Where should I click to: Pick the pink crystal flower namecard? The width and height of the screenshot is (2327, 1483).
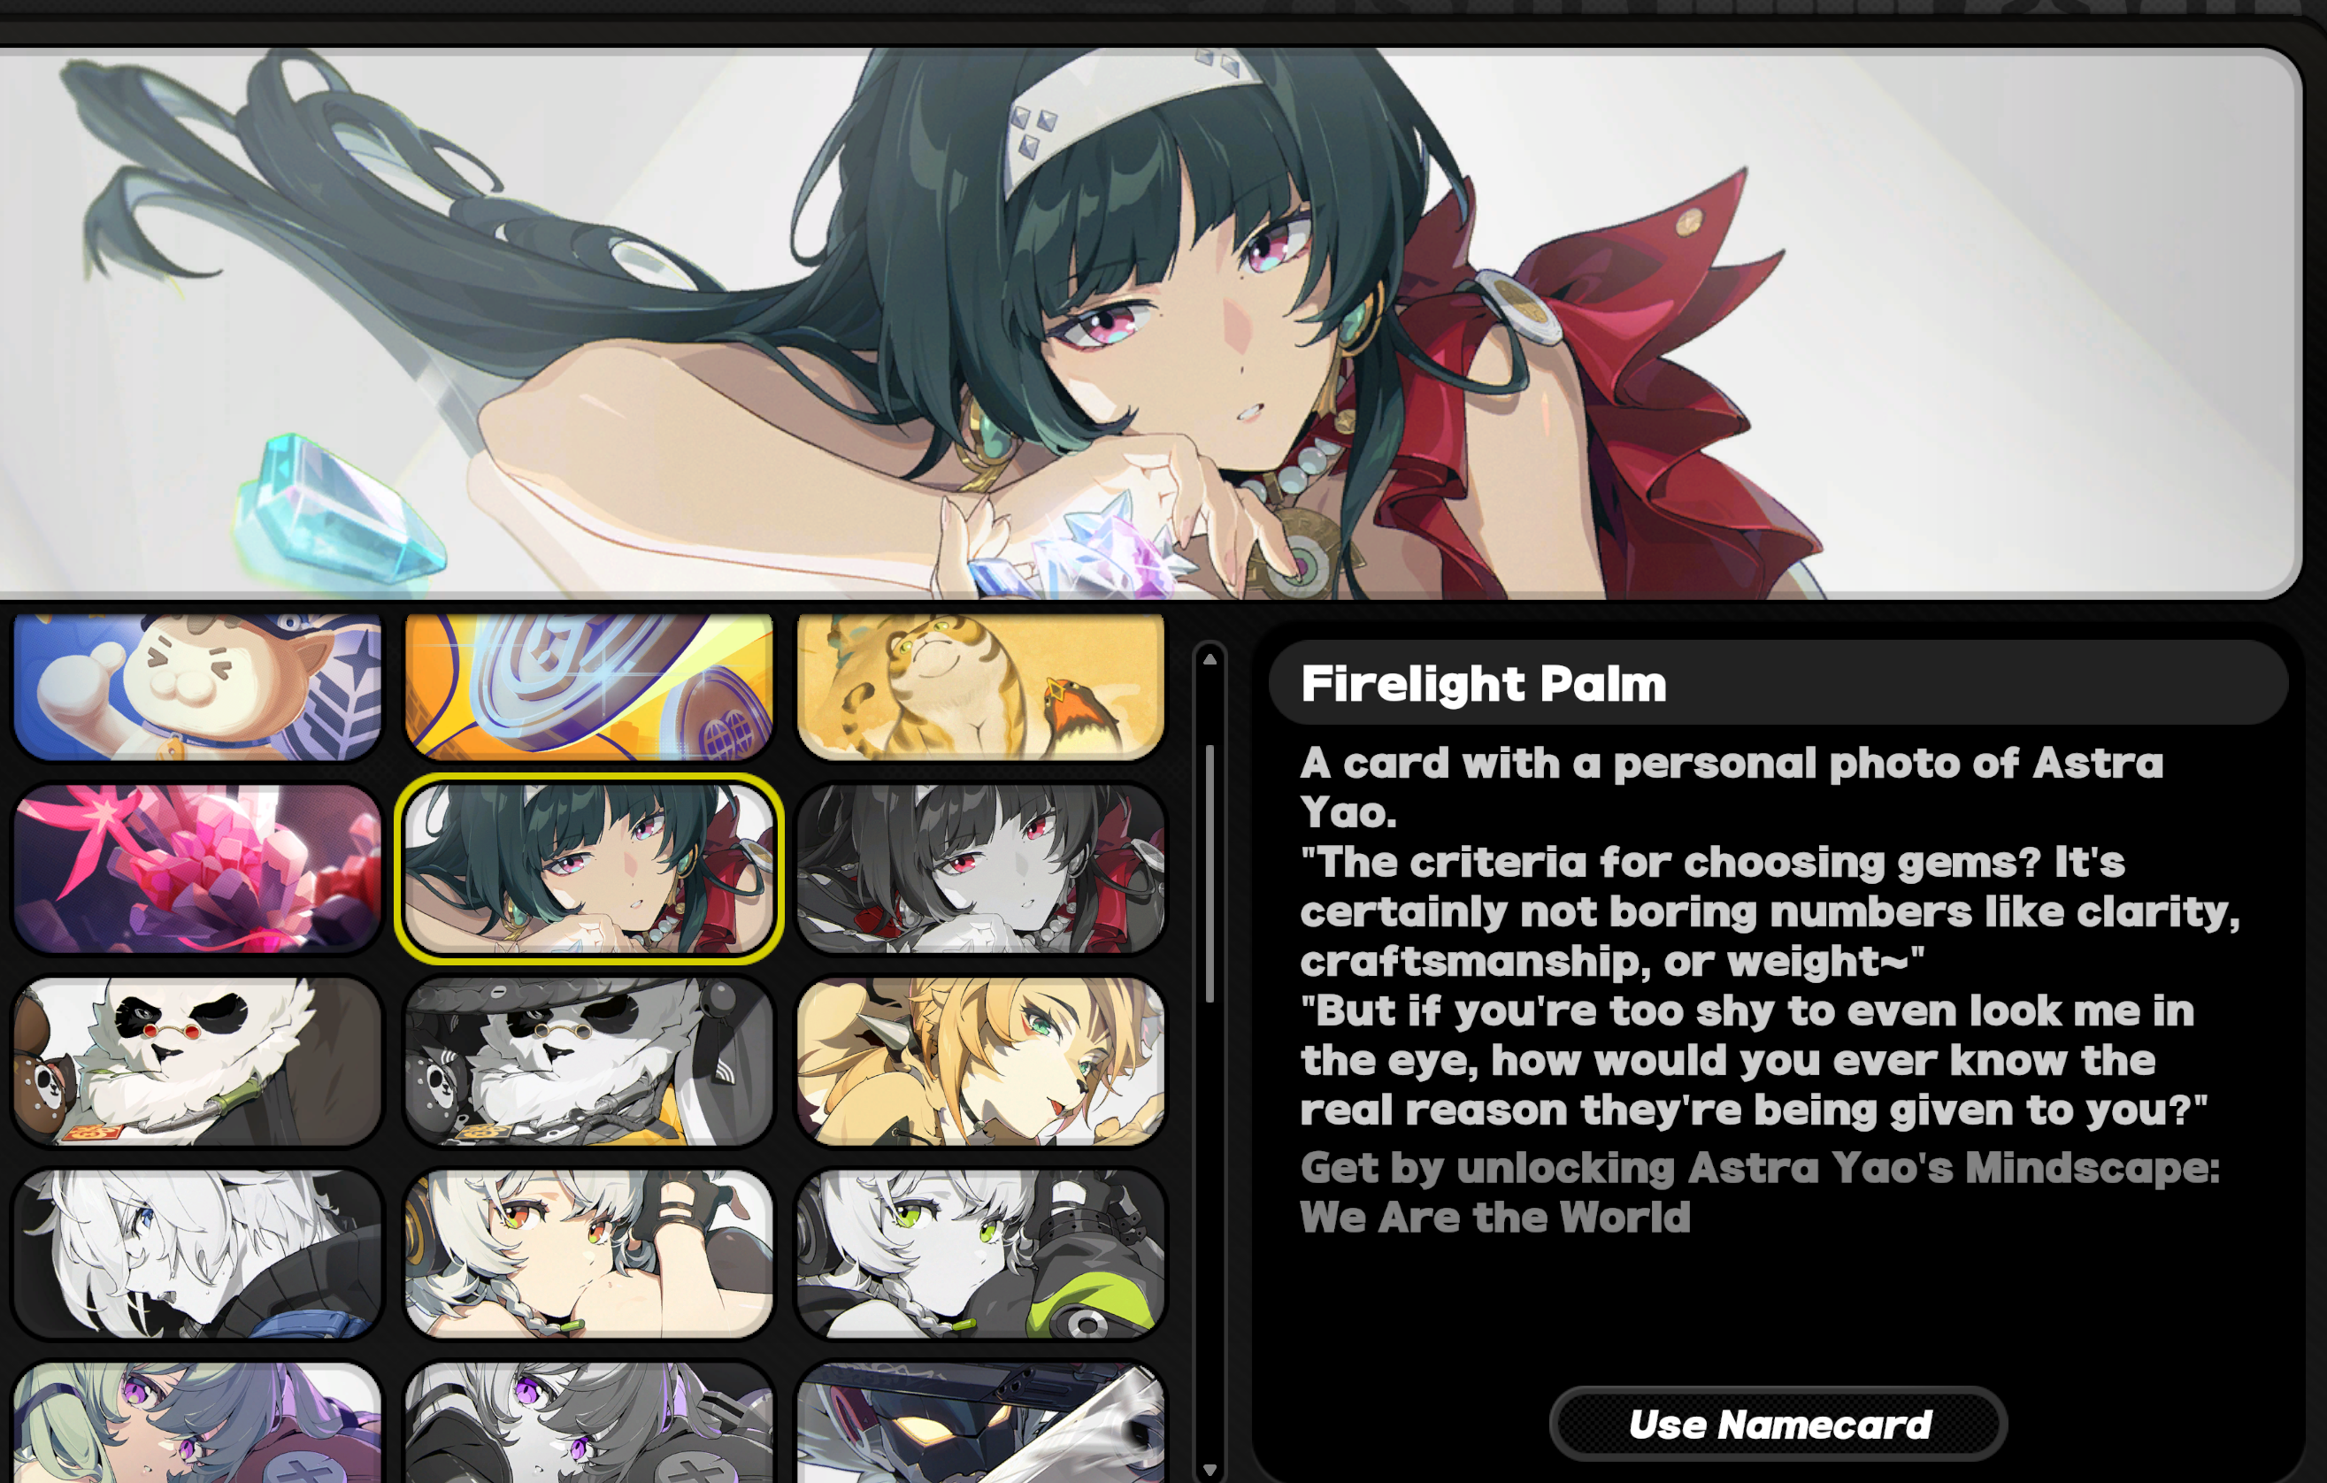(197, 867)
